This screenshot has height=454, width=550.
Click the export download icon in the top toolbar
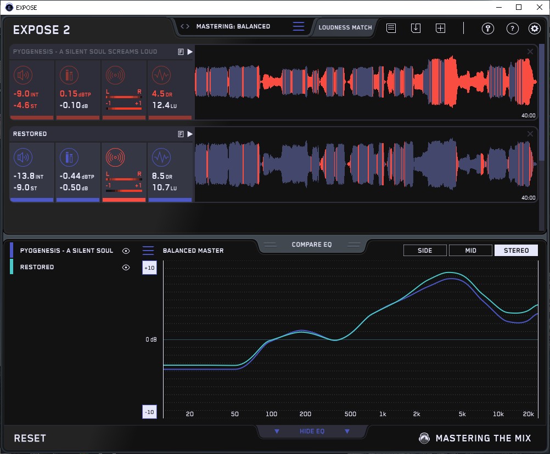[416, 28]
